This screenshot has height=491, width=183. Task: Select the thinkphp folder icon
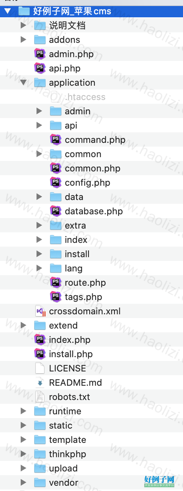(40, 454)
